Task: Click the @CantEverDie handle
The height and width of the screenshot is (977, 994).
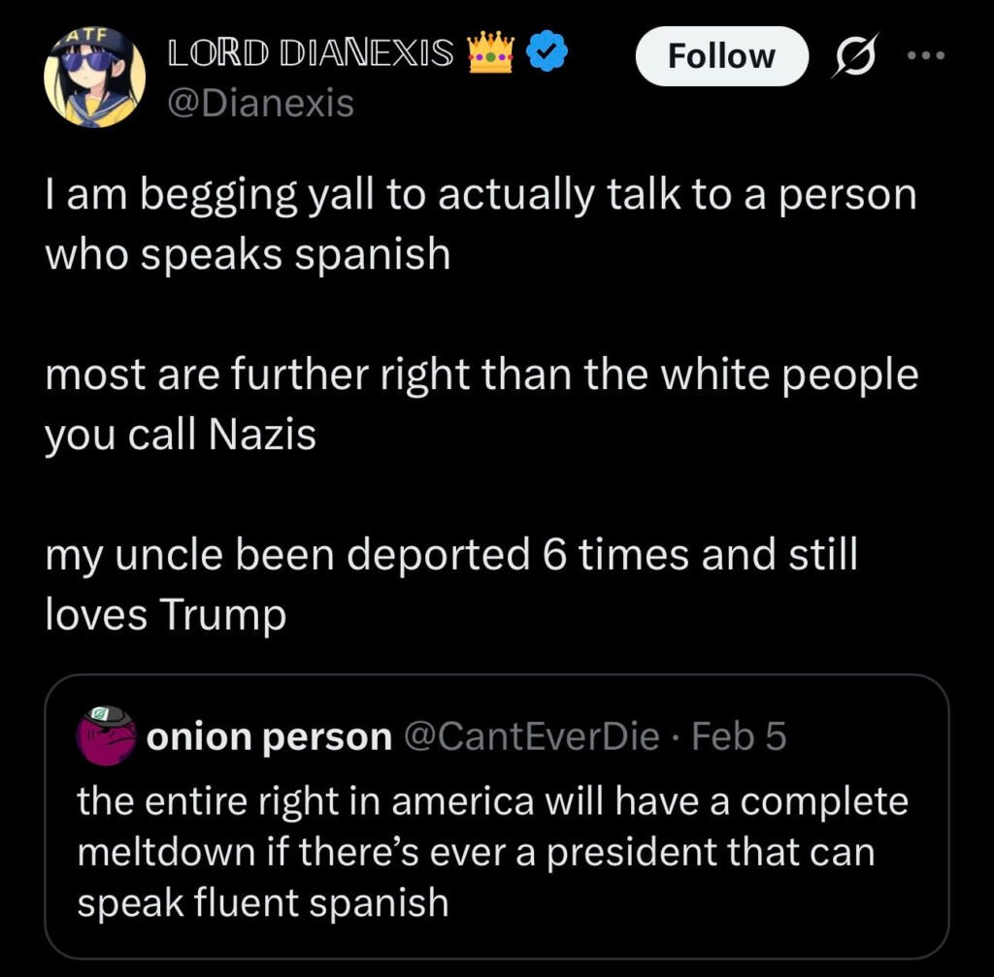Action: point(531,737)
